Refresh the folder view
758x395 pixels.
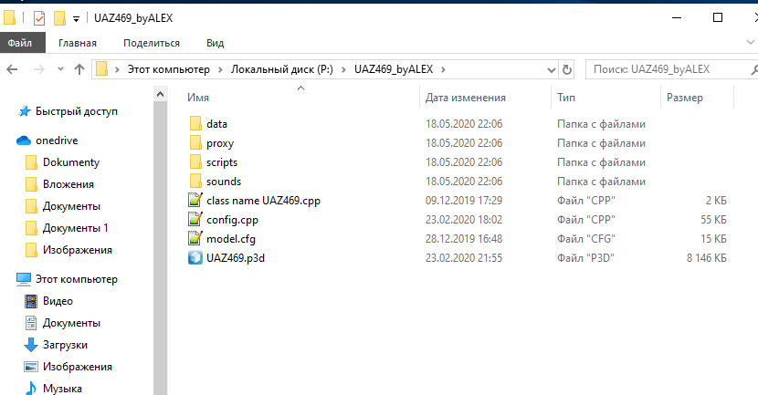point(566,70)
